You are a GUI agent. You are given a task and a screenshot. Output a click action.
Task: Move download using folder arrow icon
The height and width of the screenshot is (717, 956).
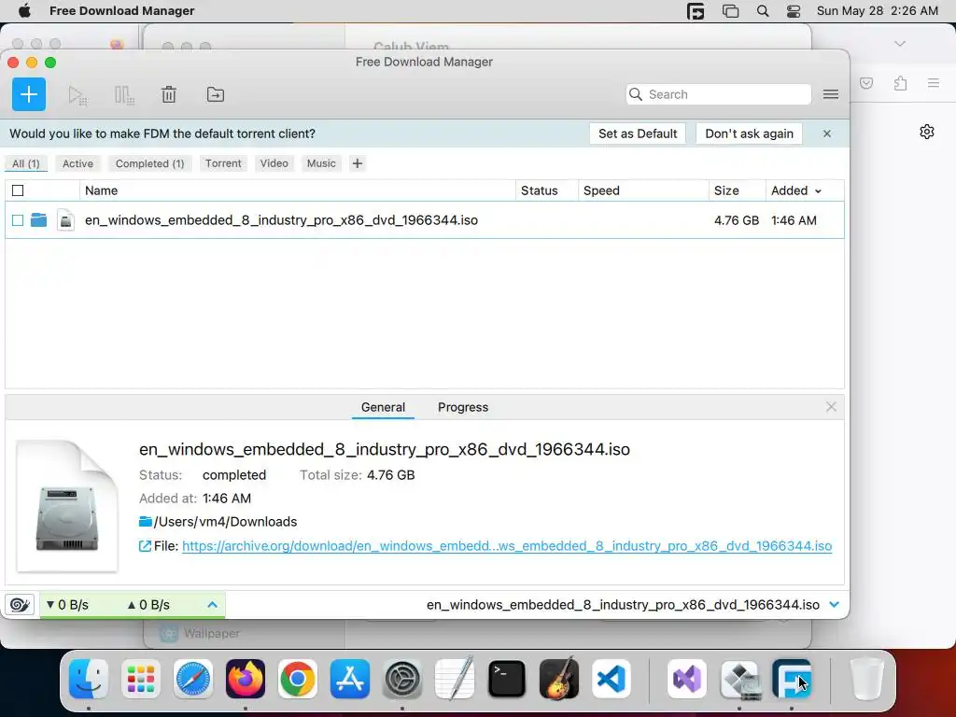216,94
